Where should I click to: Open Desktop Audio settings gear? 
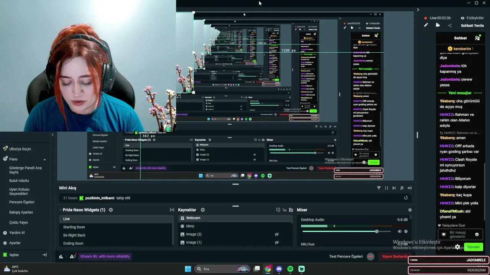(x=406, y=231)
